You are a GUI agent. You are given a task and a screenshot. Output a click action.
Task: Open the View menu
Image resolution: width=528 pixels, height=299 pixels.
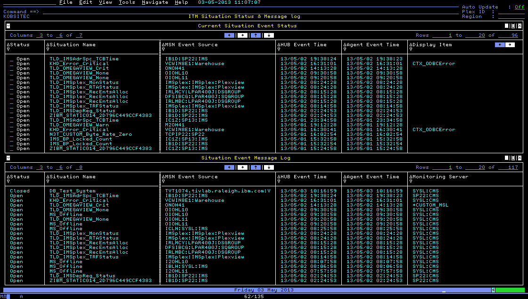tap(106, 2)
